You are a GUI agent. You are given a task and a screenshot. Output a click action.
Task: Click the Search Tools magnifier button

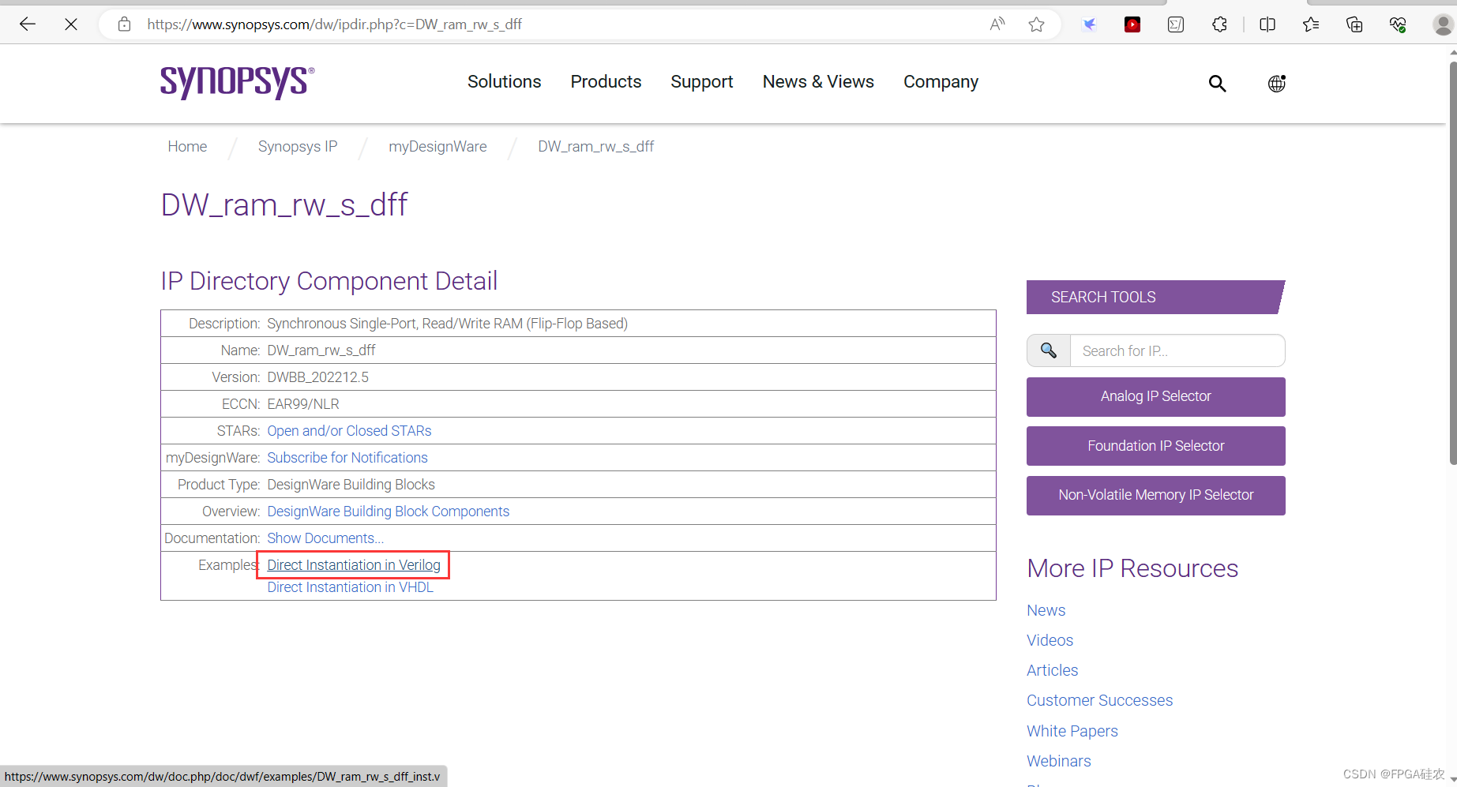(x=1049, y=350)
